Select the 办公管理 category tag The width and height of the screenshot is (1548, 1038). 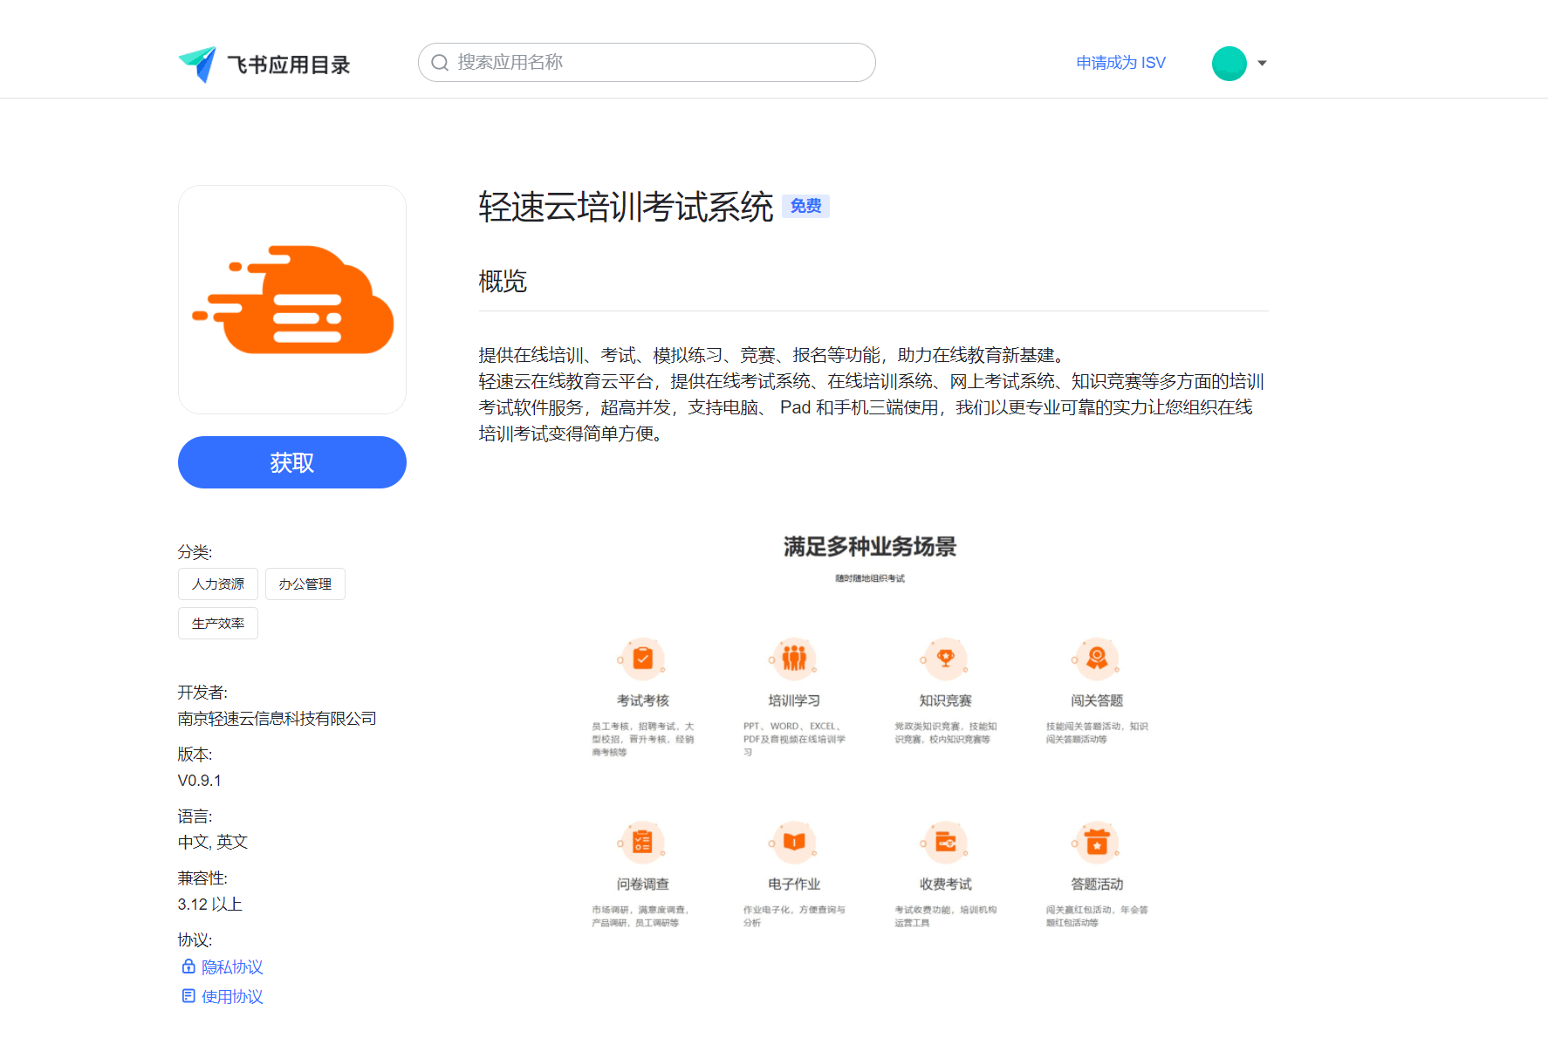tap(305, 584)
